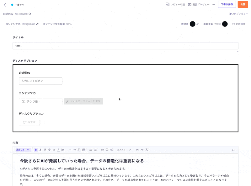This screenshot has height=186, width=251.
Task: Expand the editor to fullscreen
Action: point(233,150)
